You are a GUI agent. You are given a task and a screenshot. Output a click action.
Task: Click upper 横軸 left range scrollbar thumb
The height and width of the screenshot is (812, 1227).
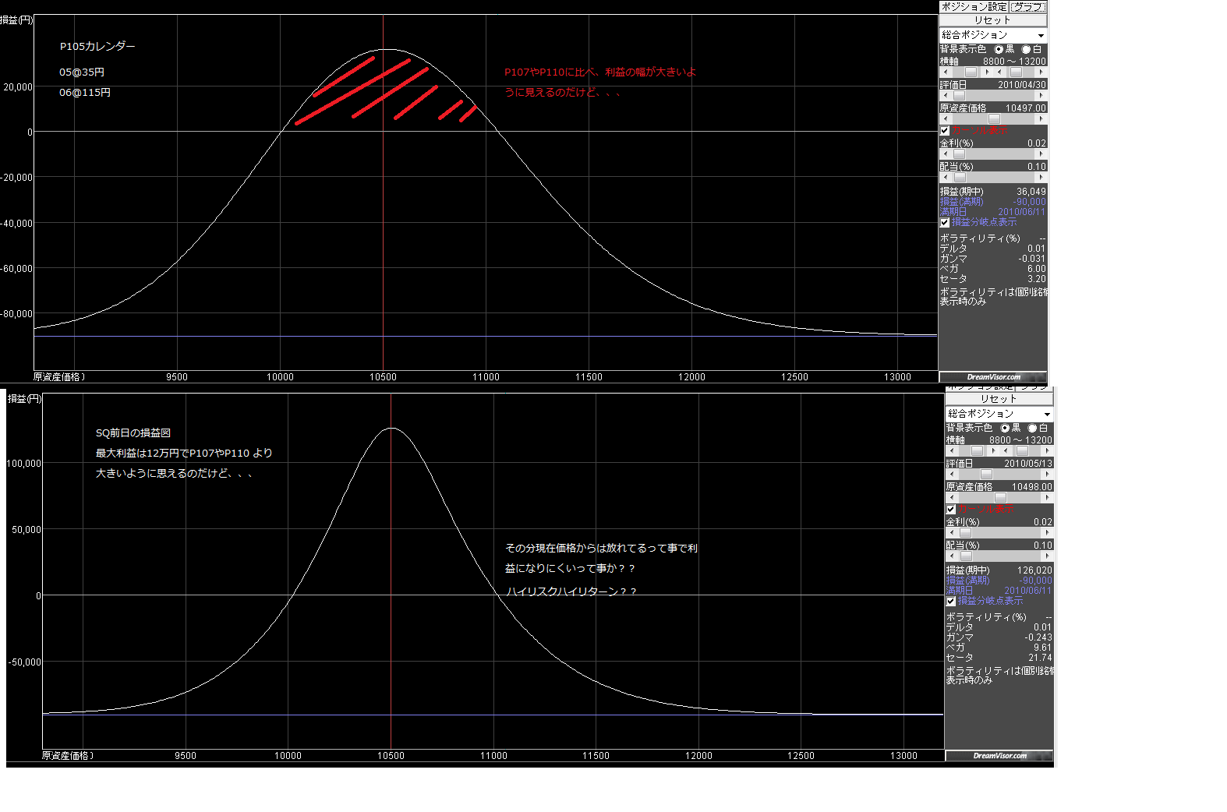[971, 72]
